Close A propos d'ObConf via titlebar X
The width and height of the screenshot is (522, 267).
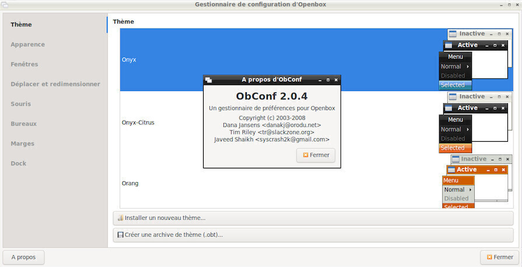(336, 80)
